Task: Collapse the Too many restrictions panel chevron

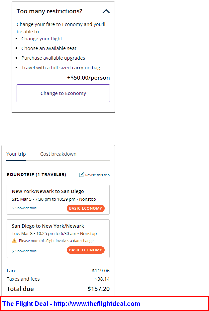Action: 106,11
